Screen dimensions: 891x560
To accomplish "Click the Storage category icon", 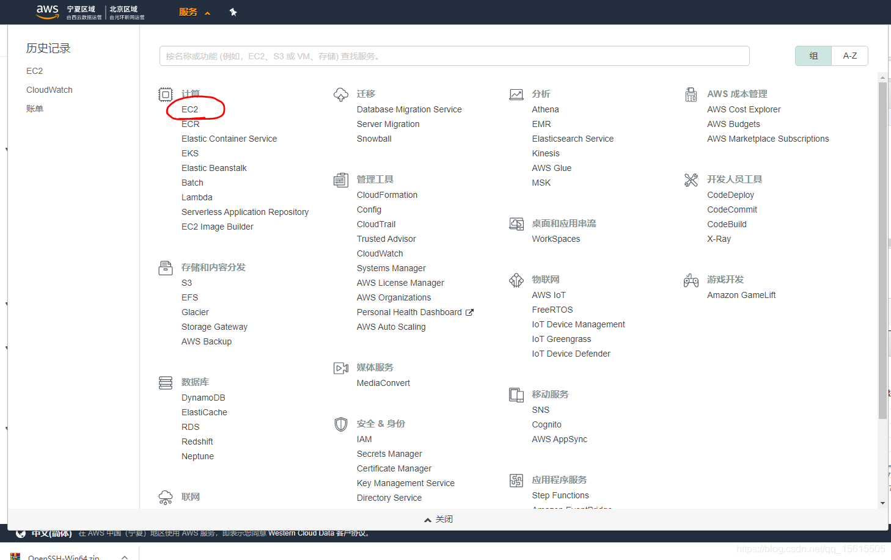I will pos(166,268).
